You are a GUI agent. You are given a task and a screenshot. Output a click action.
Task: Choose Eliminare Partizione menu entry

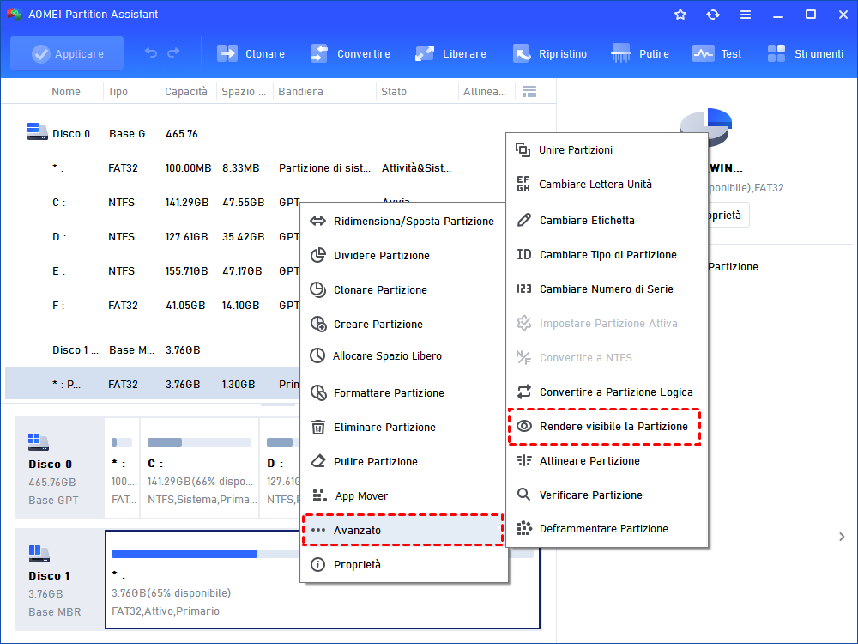click(404, 427)
